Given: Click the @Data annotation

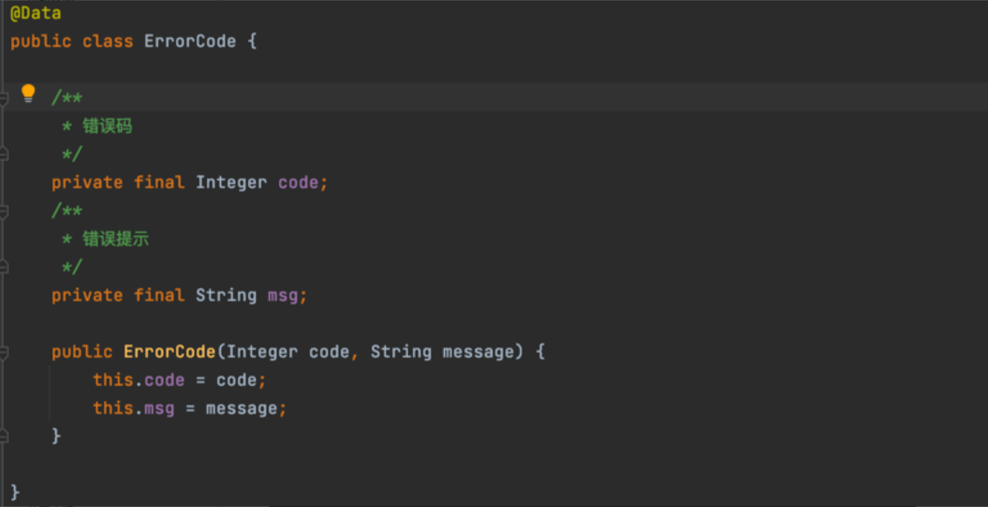Looking at the screenshot, I should click(x=35, y=13).
